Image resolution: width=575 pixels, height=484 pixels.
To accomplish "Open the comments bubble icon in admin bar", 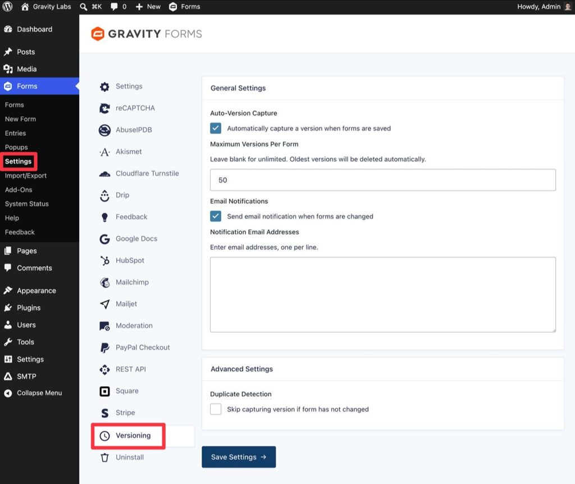I will click(x=115, y=7).
